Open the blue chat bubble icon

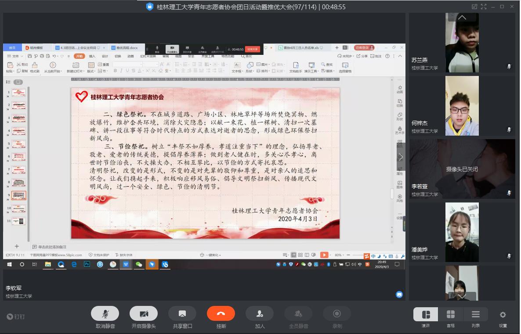(x=399, y=294)
